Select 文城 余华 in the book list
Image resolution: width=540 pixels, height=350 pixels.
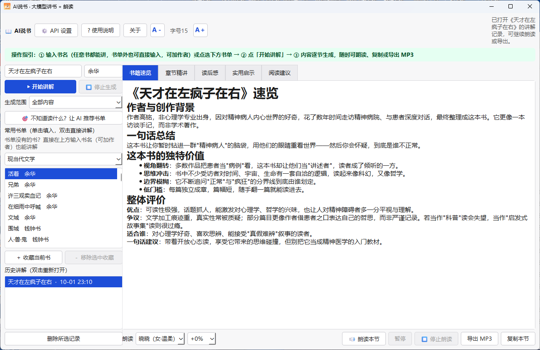[61, 217]
